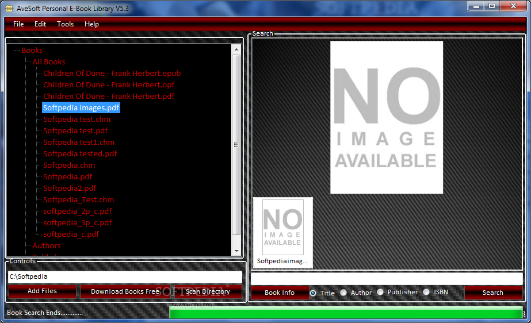Select Children Of Dune - Frank Herbert.epub
Viewport: 531px width, 323px height.
112,74
